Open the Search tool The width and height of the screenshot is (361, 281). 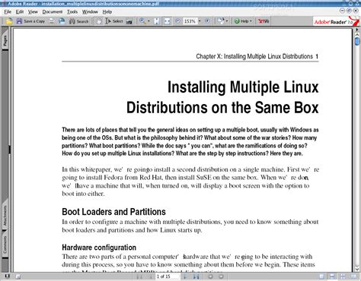(78, 21)
